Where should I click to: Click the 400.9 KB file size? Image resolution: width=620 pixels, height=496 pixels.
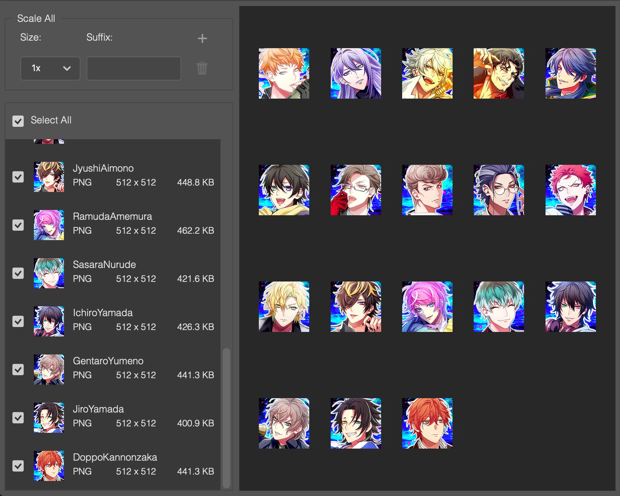pos(196,423)
